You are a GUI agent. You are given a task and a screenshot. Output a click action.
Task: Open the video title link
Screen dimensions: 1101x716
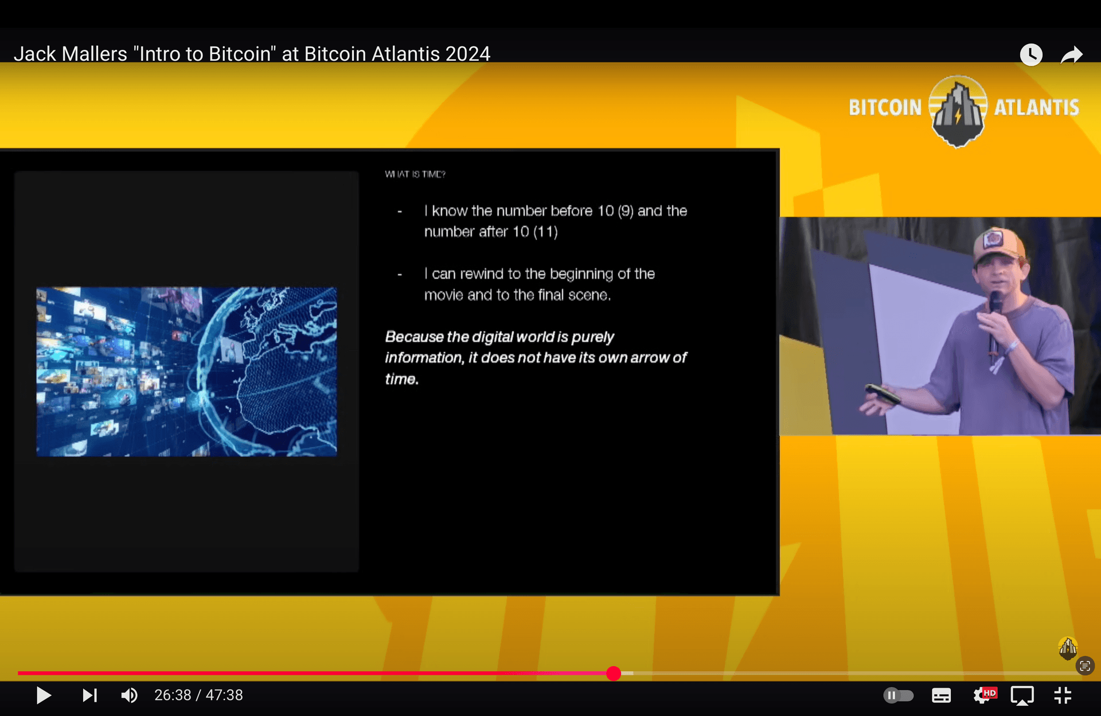[252, 54]
